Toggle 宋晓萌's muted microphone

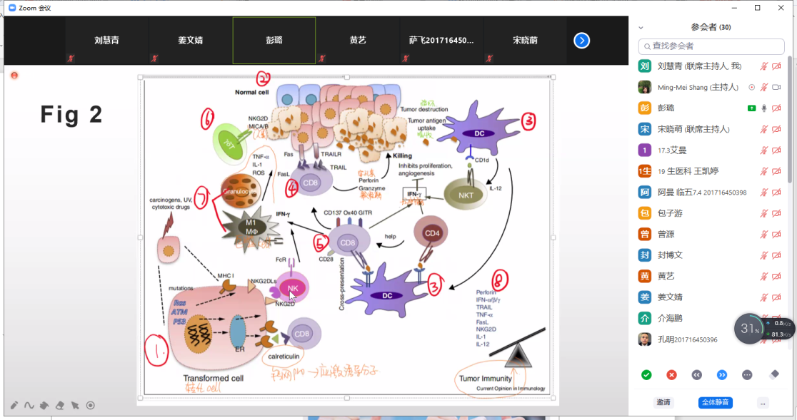pos(763,129)
